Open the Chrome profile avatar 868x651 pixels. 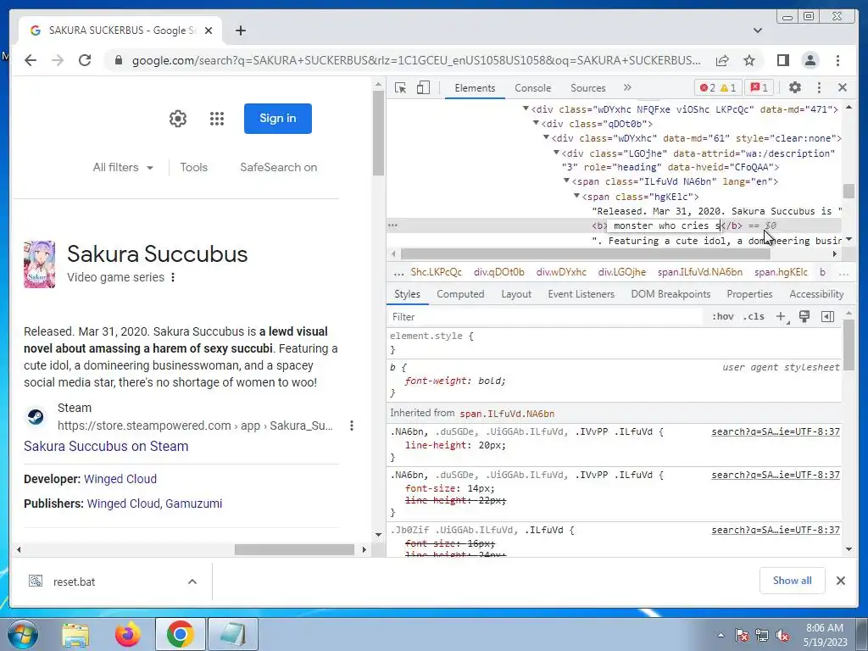[x=810, y=60]
